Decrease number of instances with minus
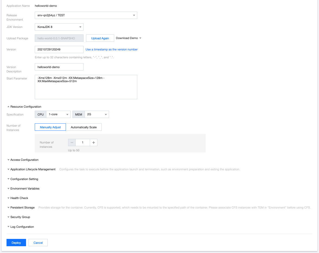319x253 pixels. (72, 143)
